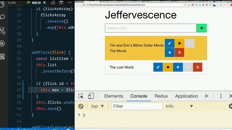232x130 pixels.
Task: Open the editor more actions ellipsis
Action: 70,3
